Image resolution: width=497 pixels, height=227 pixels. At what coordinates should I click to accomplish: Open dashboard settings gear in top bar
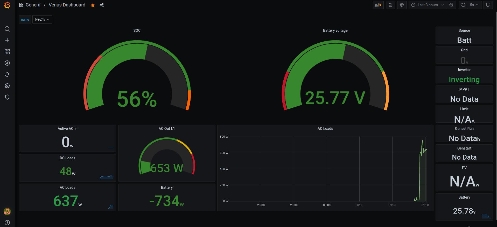click(x=402, y=5)
